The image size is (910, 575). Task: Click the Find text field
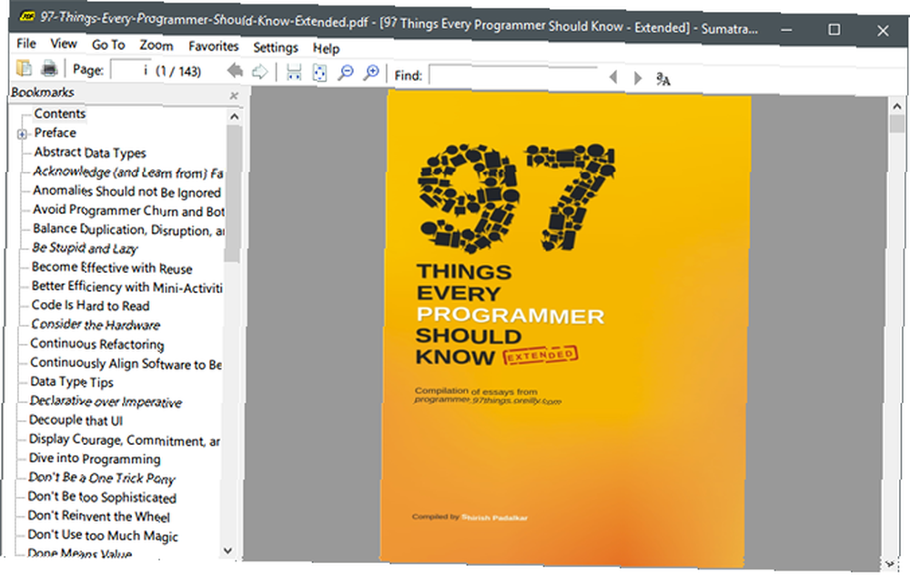click(x=513, y=76)
